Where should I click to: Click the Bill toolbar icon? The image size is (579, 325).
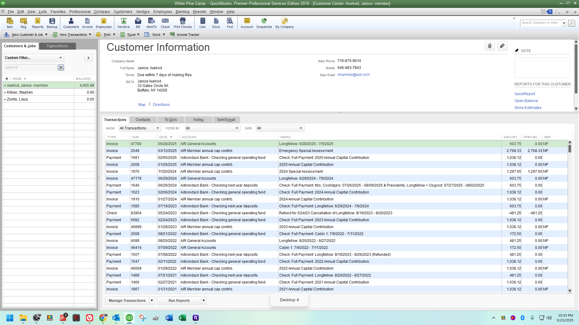click(138, 23)
